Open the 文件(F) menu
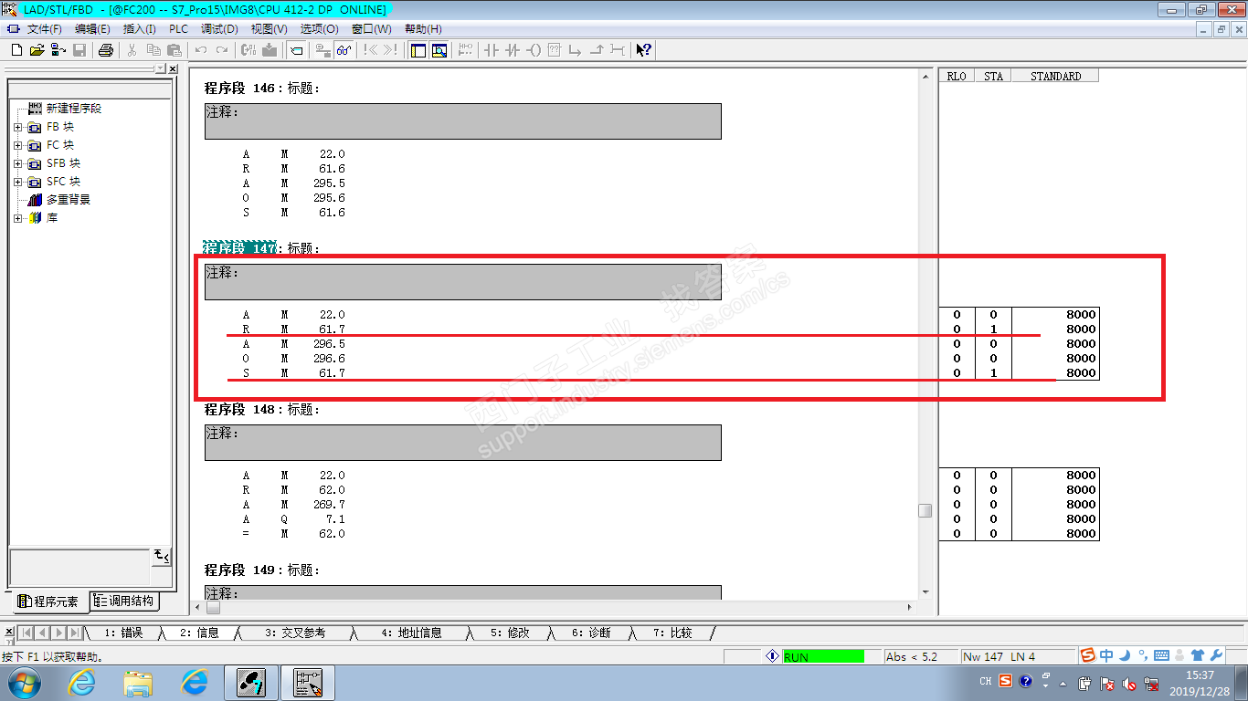Viewport: 1248px width, 701px height. (x=44, y=29)
